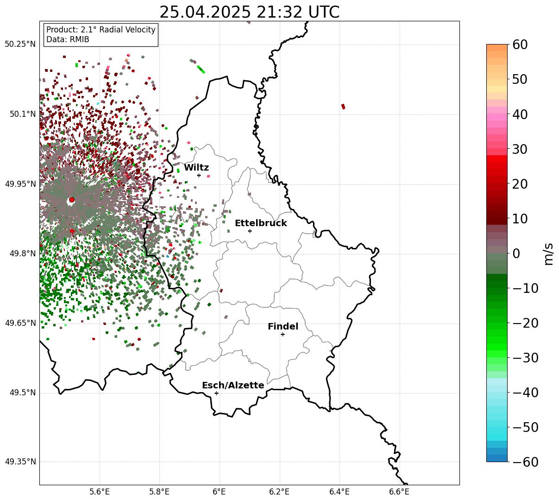Click the Esch/Alzette city label
The width and height of the screenshot is (559, 501).
point(233,386)
